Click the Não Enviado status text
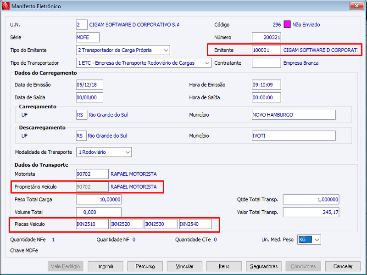This screenshot has width=367, height=275. pyautogui.click(x=306, y=25)
